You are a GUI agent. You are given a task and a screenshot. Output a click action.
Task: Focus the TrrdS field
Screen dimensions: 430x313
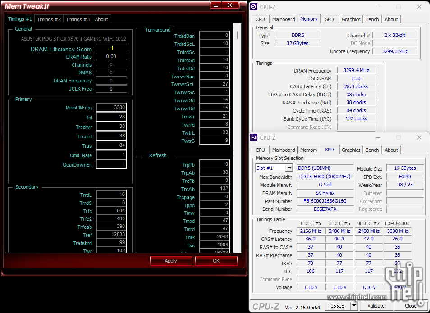(111, 203)
